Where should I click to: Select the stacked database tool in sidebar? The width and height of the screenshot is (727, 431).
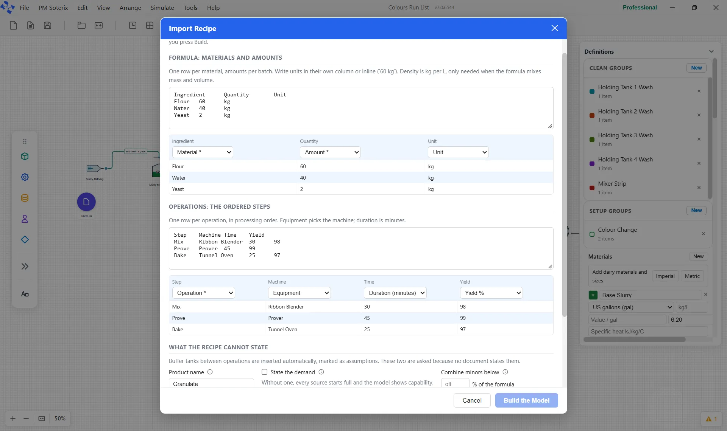click(x=25, y=198)
